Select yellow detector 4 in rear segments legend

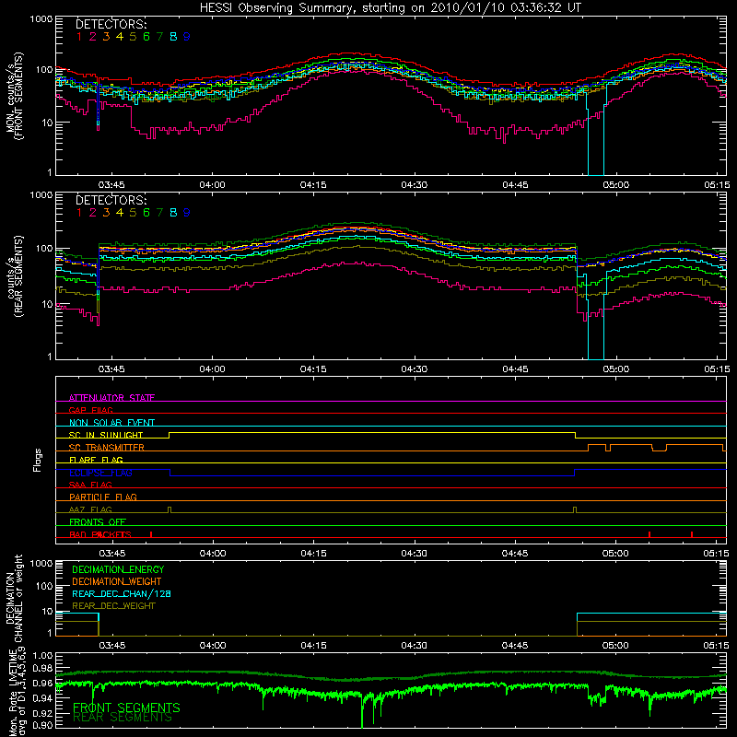(120, 213)
